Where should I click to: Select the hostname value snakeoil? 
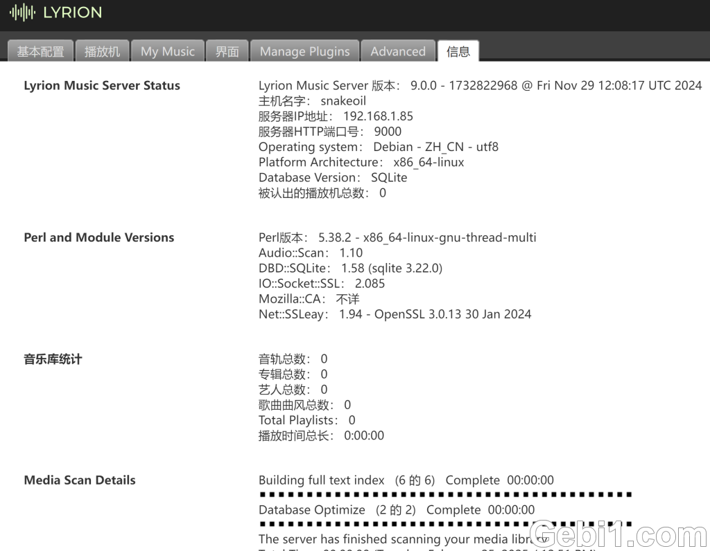[x=343, y=101]
